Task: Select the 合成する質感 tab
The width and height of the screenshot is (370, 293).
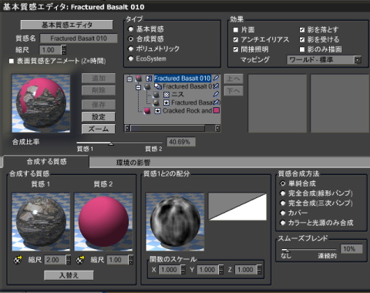Action: [46, 162]
